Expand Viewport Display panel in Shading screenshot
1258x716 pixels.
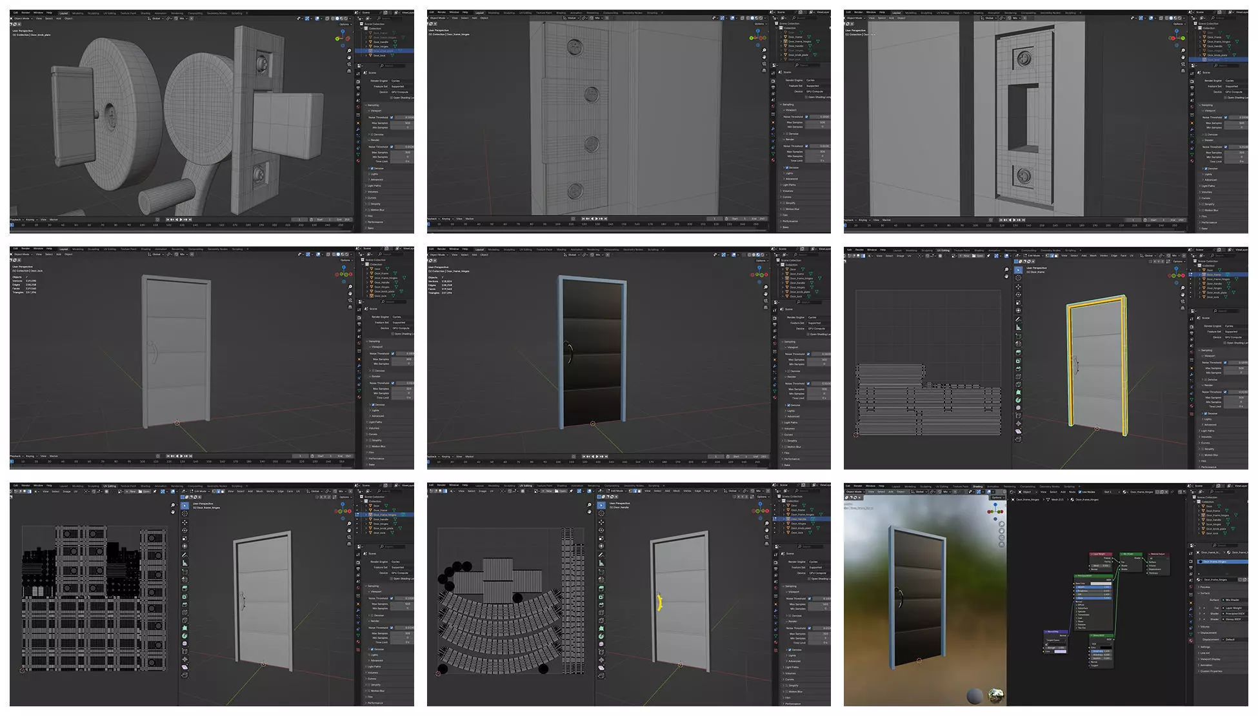(x=1210, y=659)
